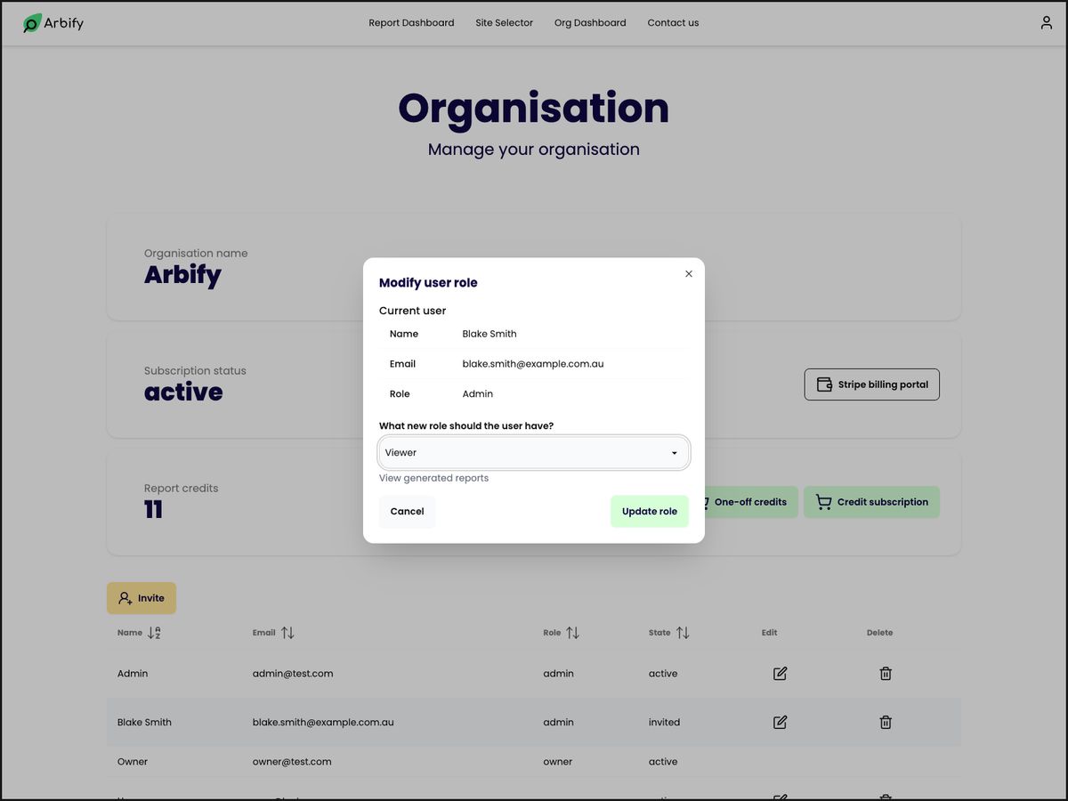Click the shopping cart icon on Credit subscription
Screen dimensions: 1068x801
[x=822, y=501]
